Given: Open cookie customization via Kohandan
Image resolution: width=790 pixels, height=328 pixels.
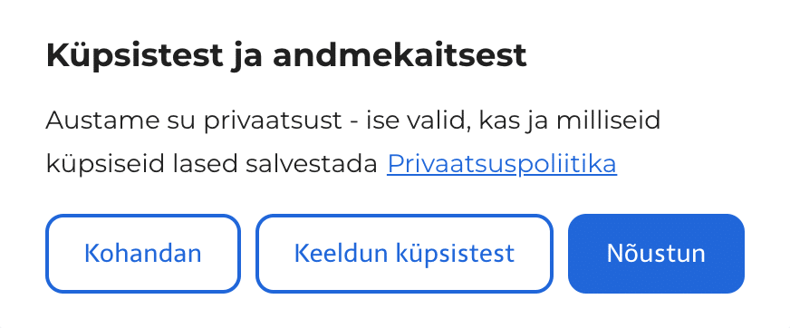Looking at the screenshot, I should click(x=143, y=254).
